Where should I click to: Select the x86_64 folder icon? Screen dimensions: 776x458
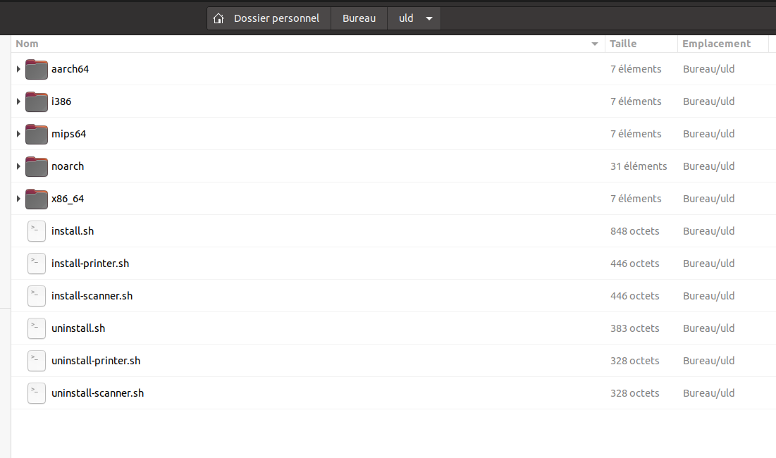click(36, 199)
